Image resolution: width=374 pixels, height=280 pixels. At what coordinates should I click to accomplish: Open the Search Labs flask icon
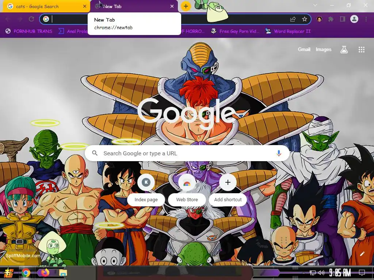click(344, 50)
